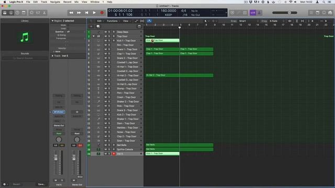Click the Fast Forward transport button
Screen dimensions: 335x188
click(79, 13)
